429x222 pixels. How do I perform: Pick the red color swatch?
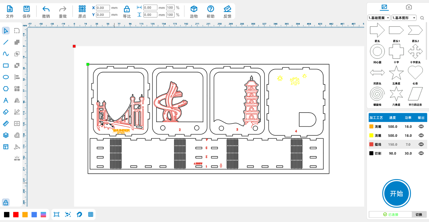(x=16, y=214)
